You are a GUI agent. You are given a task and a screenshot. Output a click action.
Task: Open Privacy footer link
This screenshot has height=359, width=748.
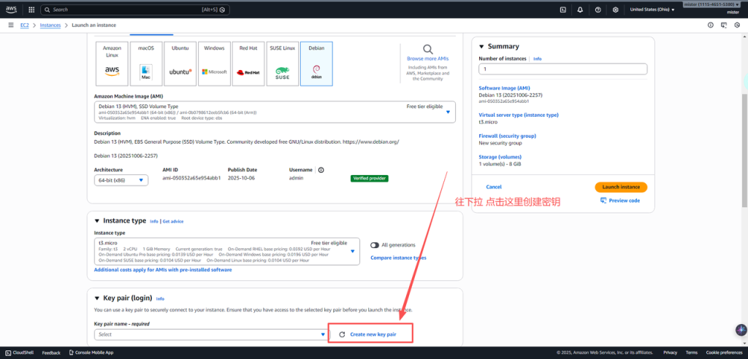[x=670, y=353]
